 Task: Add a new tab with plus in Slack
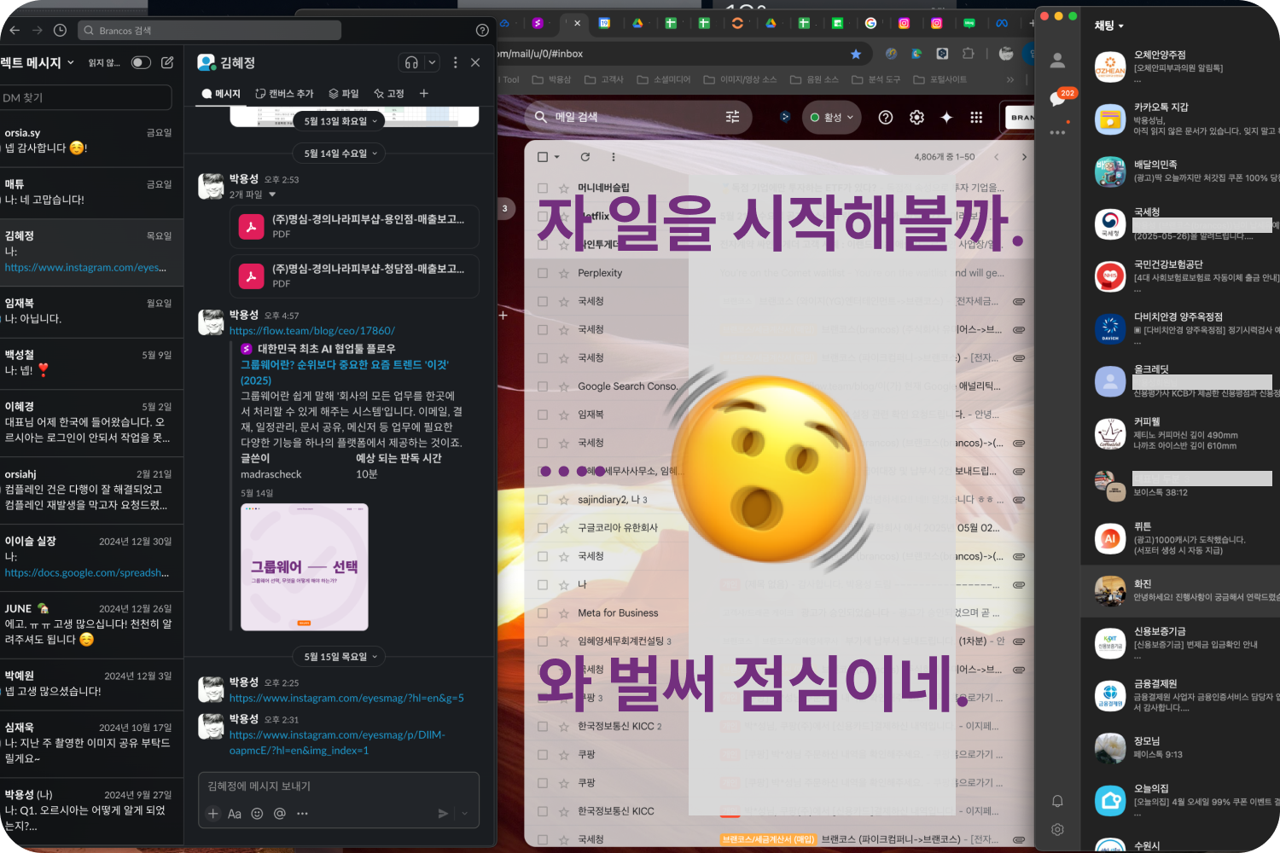tap(424, 94)
